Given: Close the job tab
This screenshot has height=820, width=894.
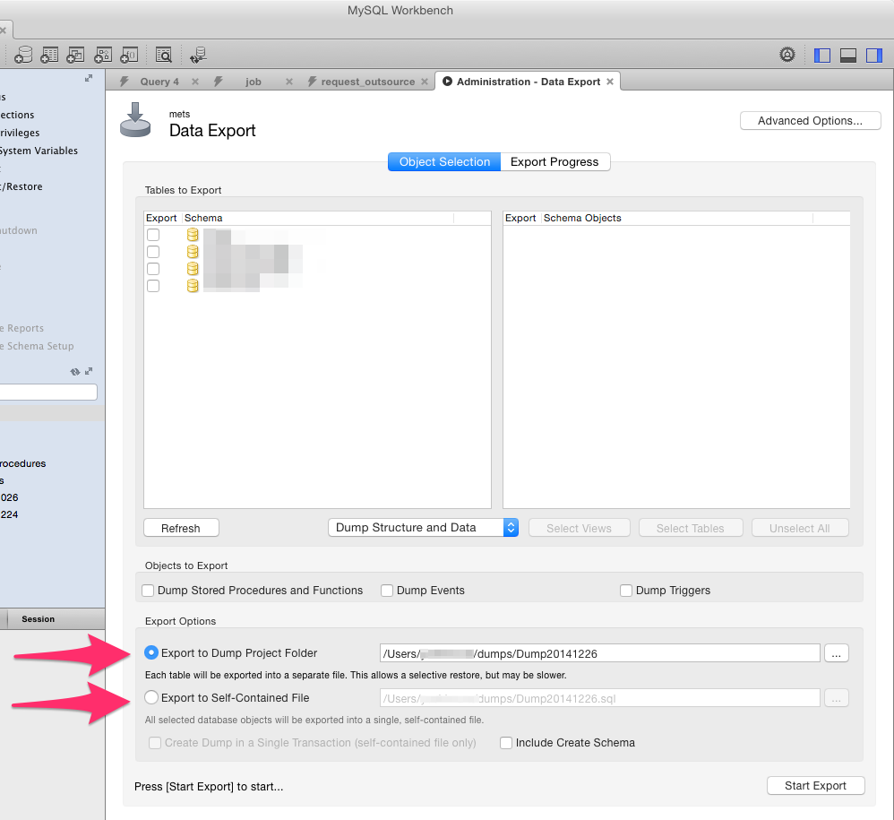Looking at the screenshot, I should pos(289,82).
